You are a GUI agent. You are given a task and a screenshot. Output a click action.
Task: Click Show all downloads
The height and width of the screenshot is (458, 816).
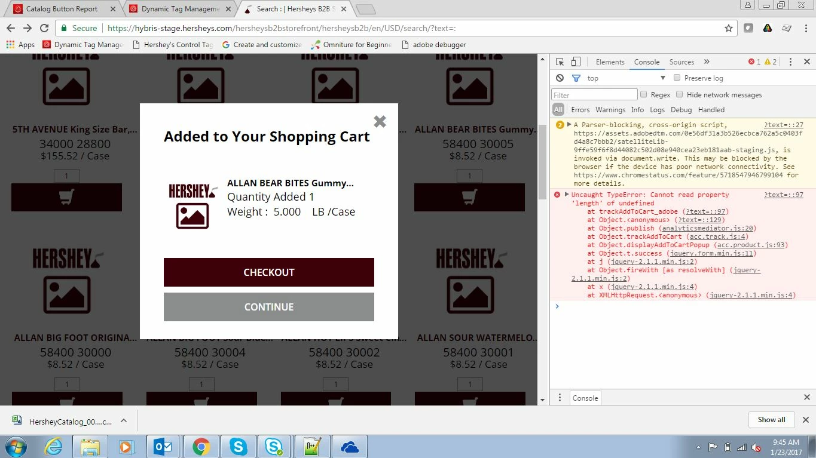771,420
